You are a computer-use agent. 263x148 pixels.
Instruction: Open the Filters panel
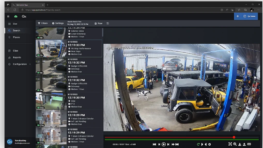[x=43, y=23]
